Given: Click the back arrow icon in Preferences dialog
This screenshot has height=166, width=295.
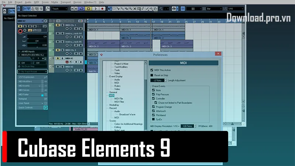Looking at the screenshot, I should coord(102,55).
